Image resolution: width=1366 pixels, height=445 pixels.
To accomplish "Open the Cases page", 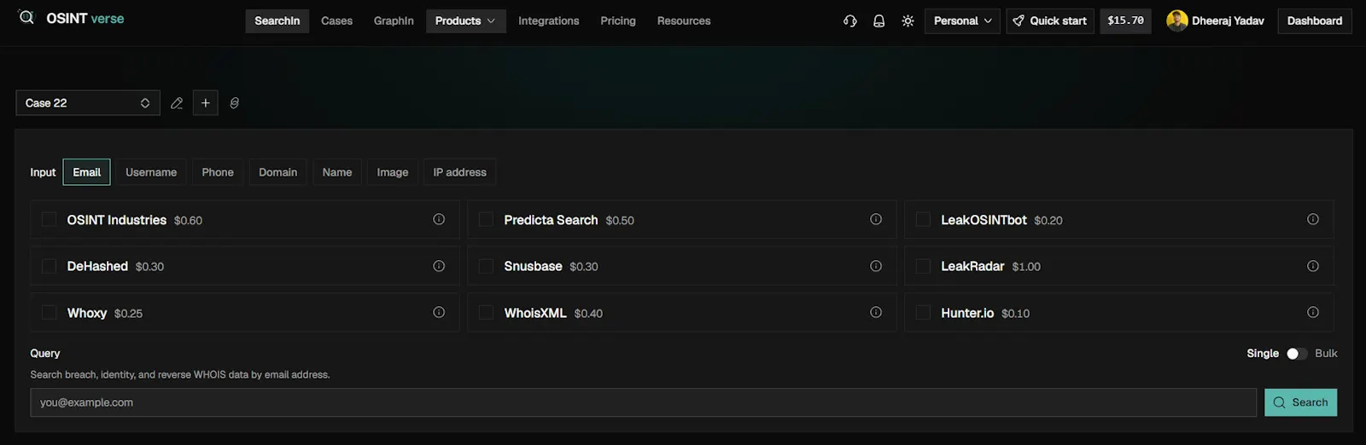I will pos(336,20).
